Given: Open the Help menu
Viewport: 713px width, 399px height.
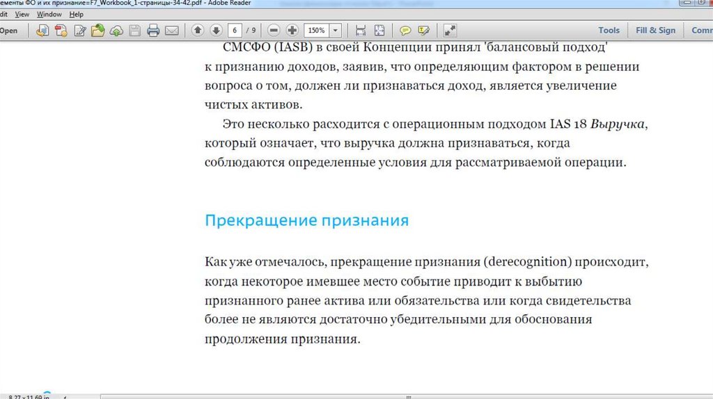Looking at the screenshot, I should (x=77, y=14).
